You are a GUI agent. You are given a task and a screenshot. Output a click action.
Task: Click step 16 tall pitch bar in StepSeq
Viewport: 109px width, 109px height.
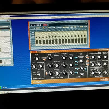pyautogui.click(x=85, y=41)
